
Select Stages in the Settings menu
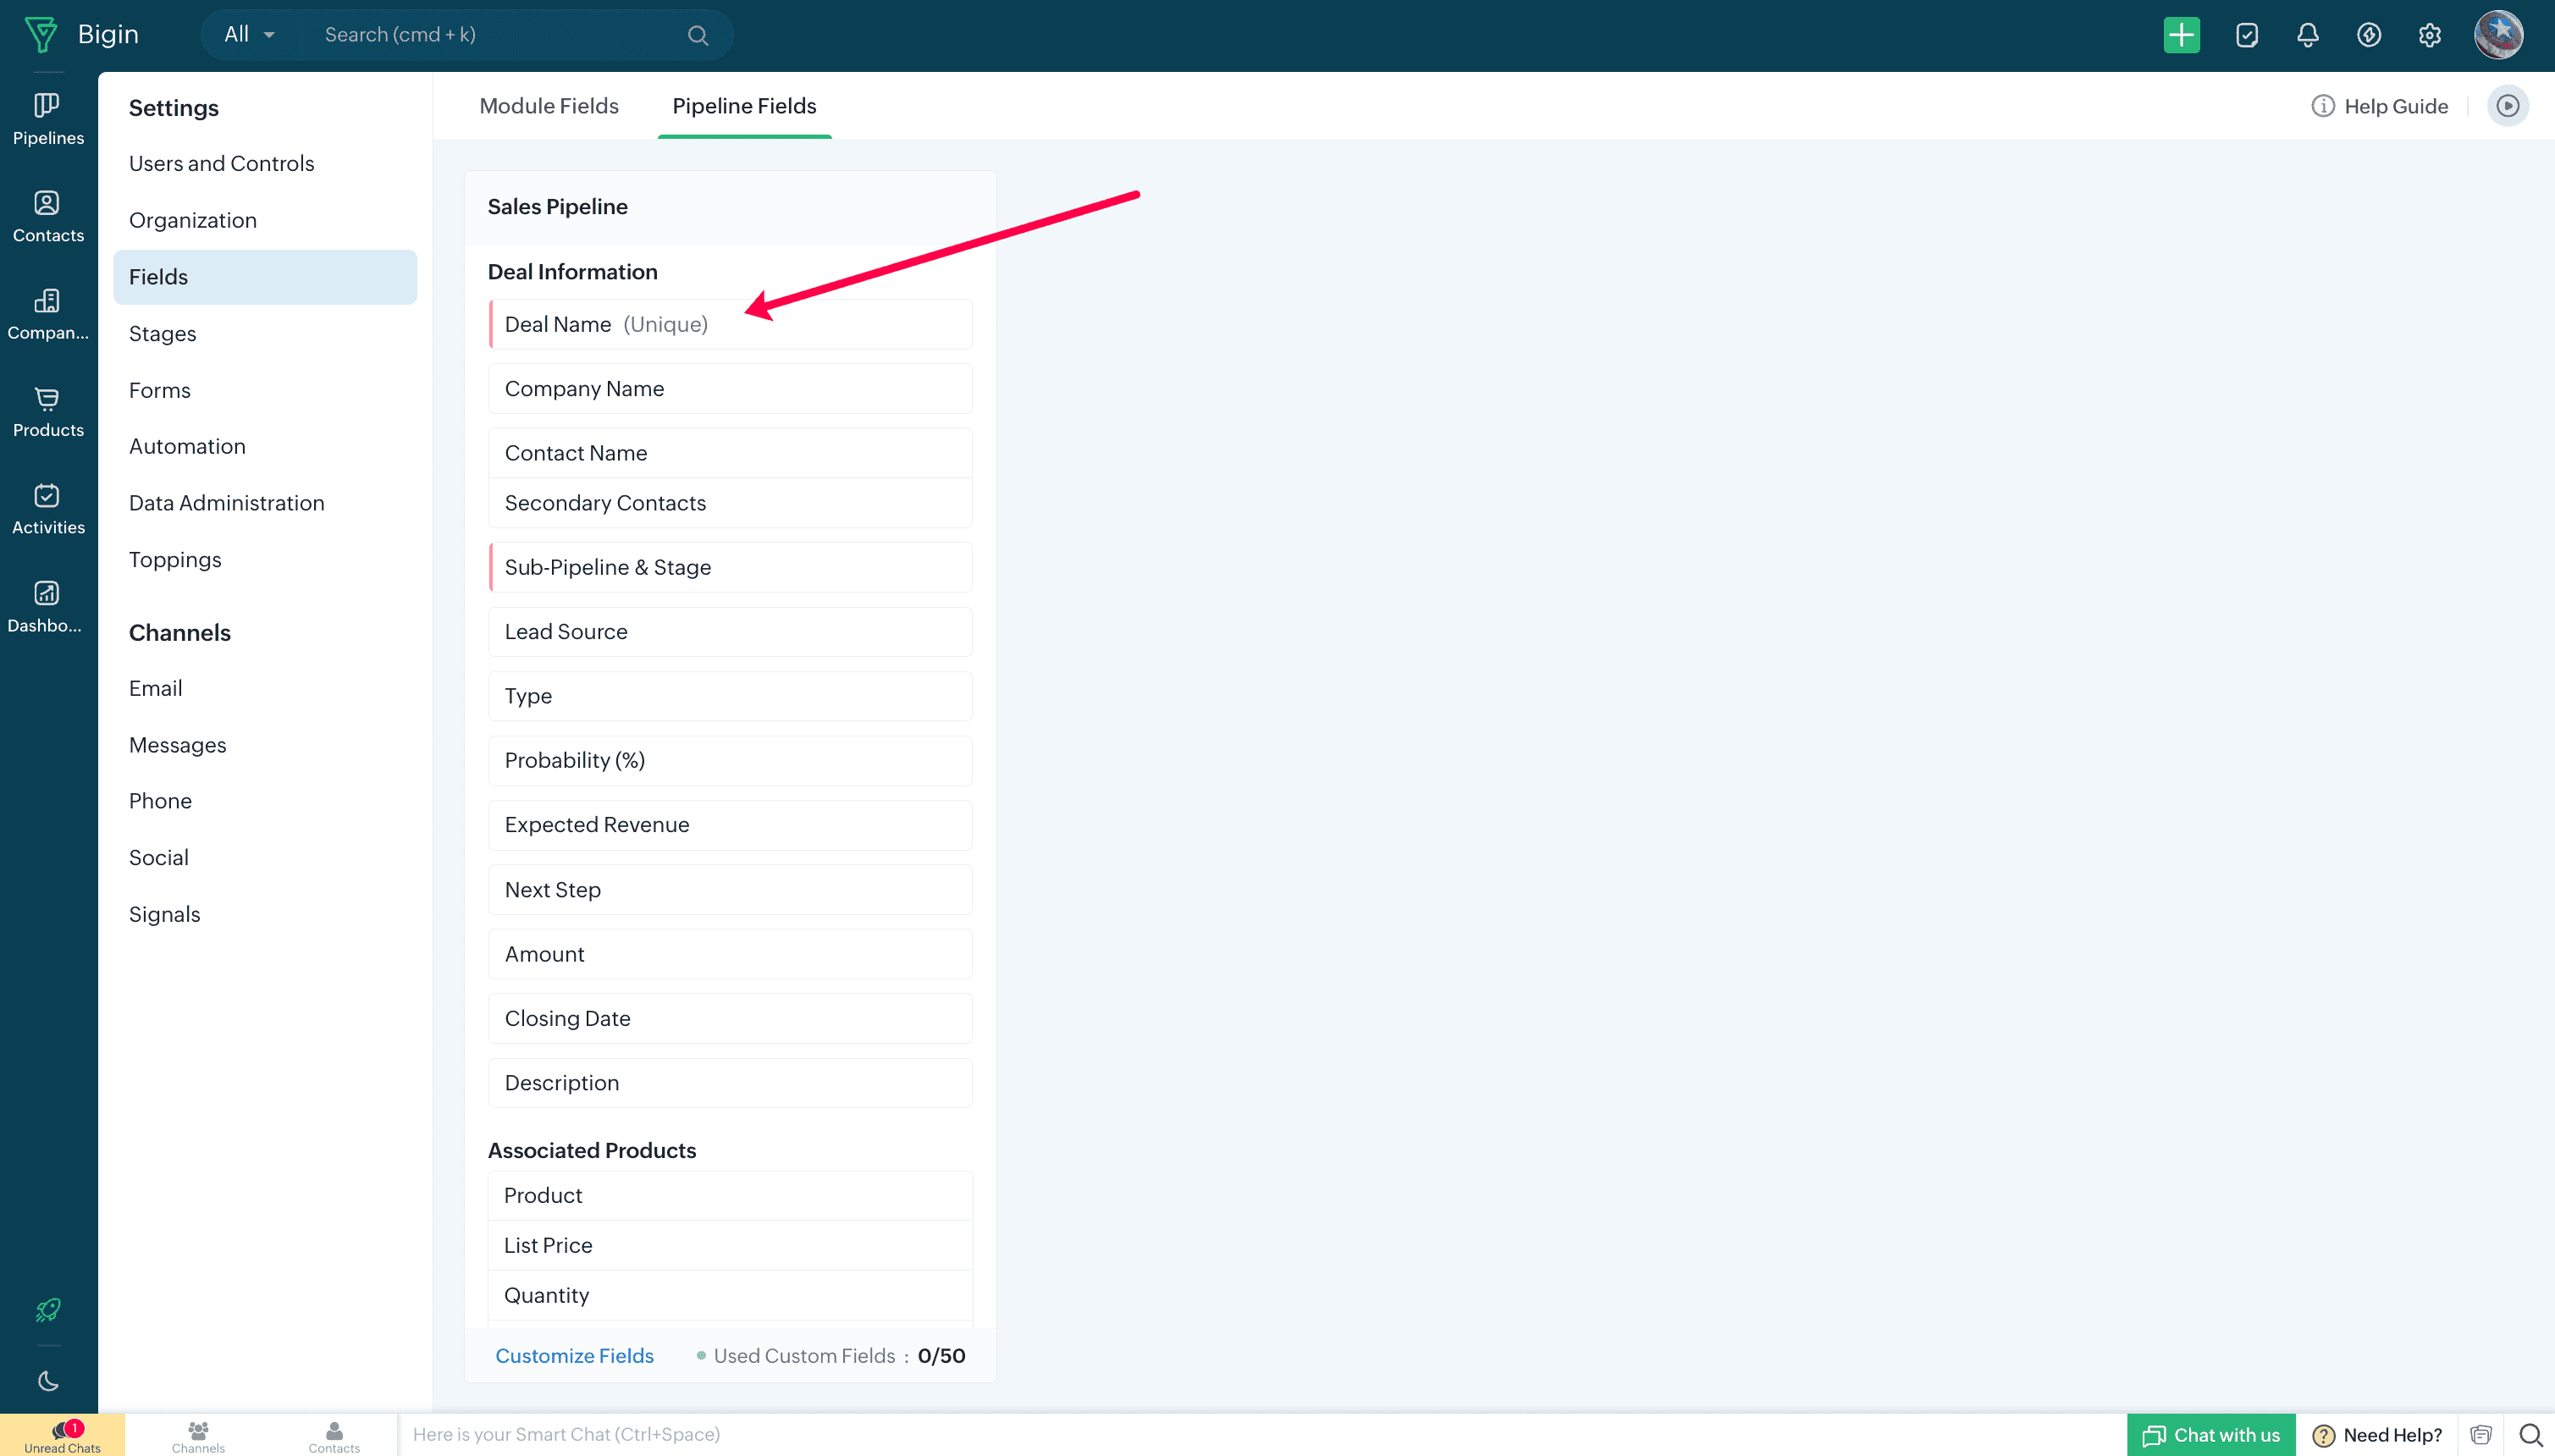point(162,333)
